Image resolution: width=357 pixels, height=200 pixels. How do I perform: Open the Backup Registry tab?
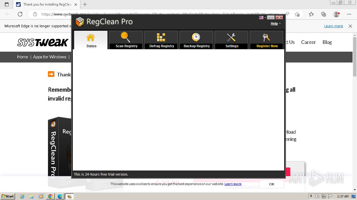[x=196, y=40]
